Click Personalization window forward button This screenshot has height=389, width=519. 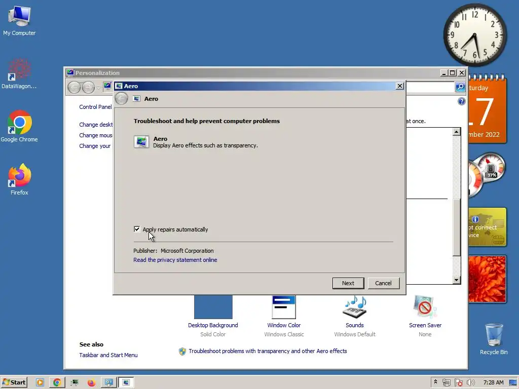pyautogui.click(x=88, y=87)
